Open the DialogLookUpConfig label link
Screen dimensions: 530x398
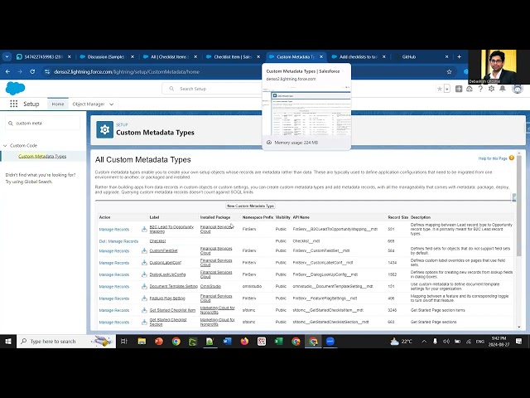[x=167, y=274]
